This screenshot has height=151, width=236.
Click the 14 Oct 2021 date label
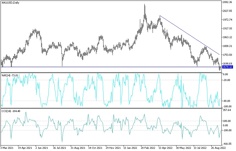(x=95, y=148)
